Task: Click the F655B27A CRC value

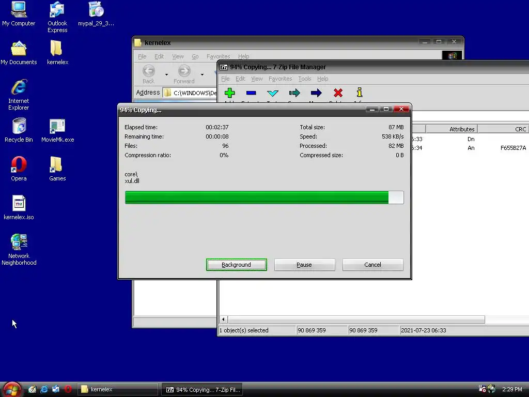Action: (513, 148)
